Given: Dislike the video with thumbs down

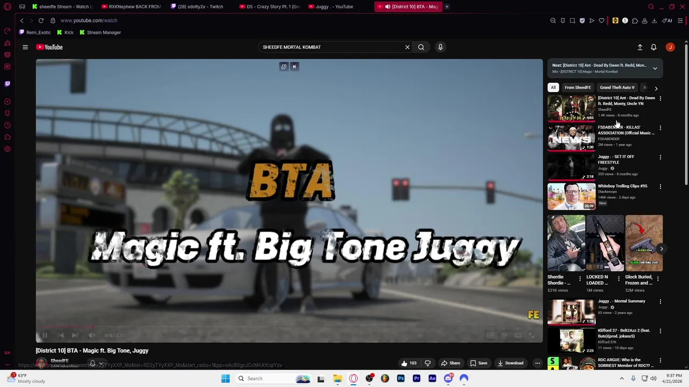Looking at the screenshot, I should (427, 363).
